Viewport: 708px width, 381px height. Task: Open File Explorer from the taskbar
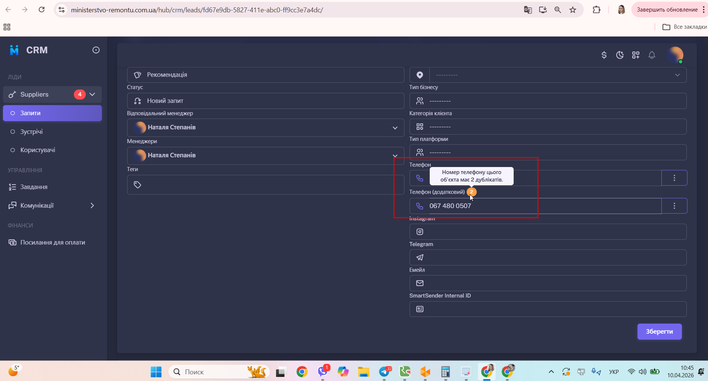[363, 372]
